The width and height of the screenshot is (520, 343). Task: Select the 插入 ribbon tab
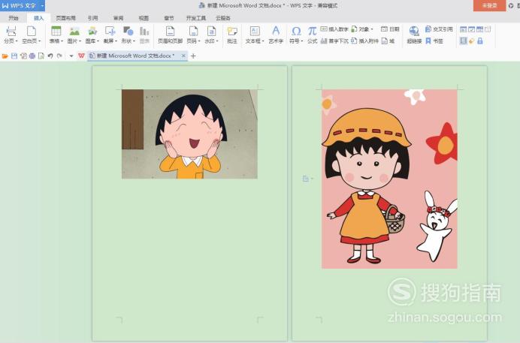[39, 18]
